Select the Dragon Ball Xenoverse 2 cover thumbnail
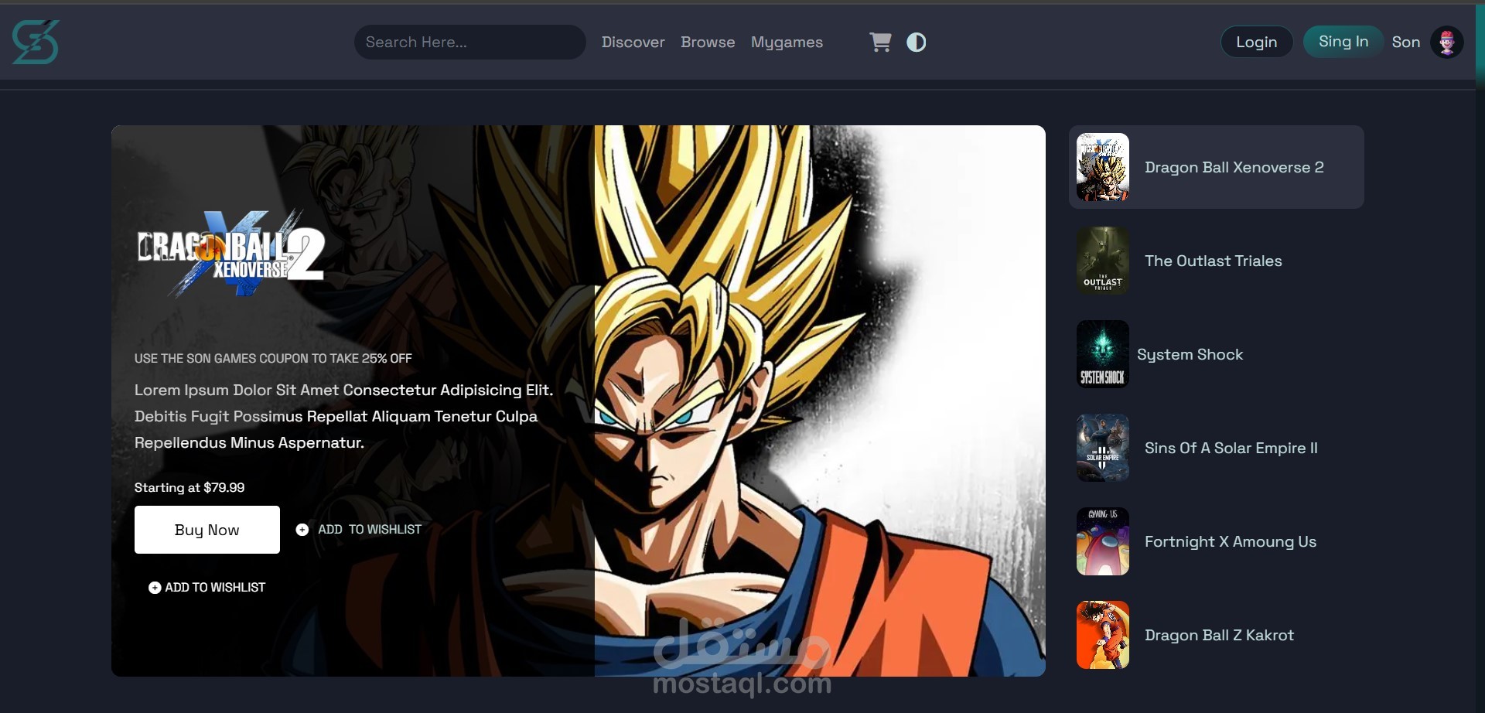Screen dimensions: 1485x713 coord(1103,167)
